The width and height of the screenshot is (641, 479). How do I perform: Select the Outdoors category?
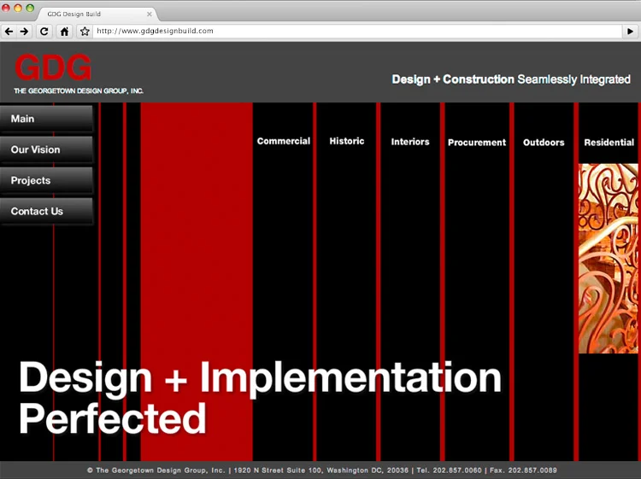pyautogui.click(x=544, y=143)
